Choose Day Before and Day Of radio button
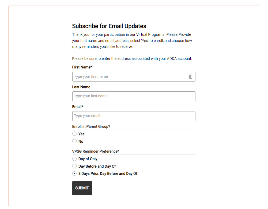268x209 pixels. [x=74, y=166]
